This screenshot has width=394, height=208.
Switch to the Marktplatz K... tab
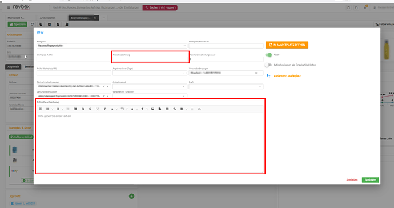tap(16, 18)
